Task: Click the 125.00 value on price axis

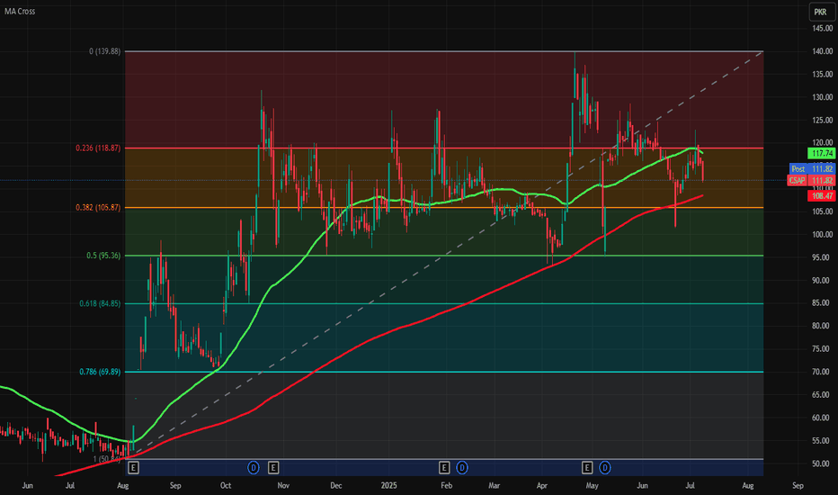Action: [x=823, y=121]
